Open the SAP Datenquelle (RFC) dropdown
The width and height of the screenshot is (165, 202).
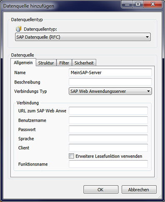tap(83, 37)
